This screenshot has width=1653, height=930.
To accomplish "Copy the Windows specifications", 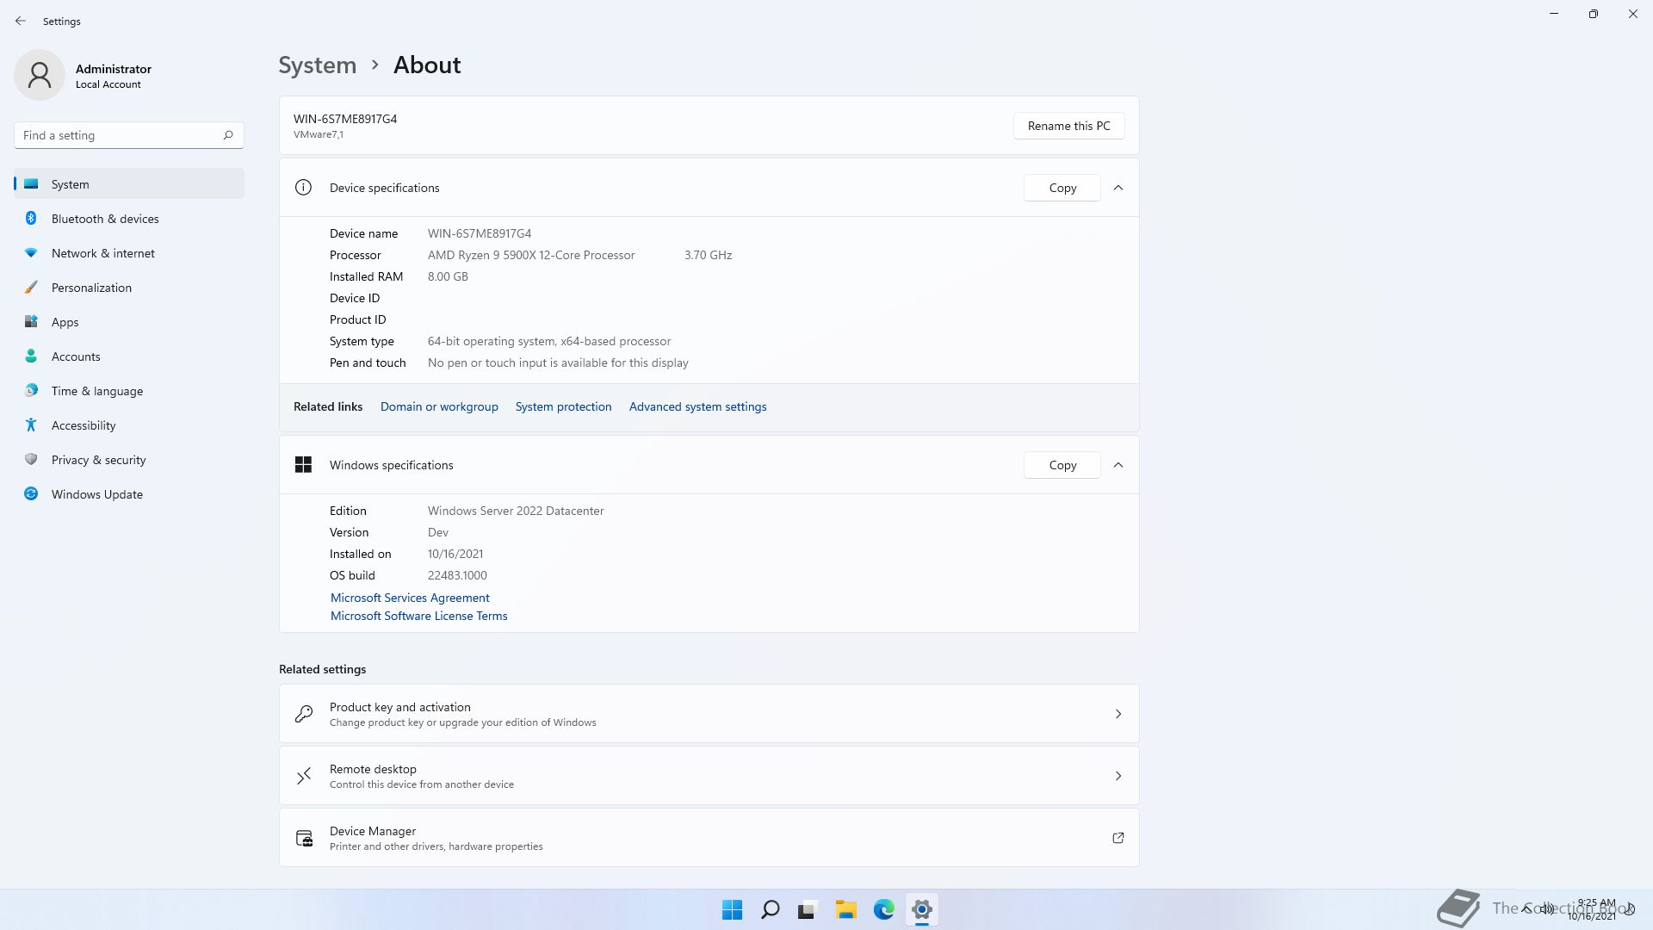I will (x=1062, y=465).
